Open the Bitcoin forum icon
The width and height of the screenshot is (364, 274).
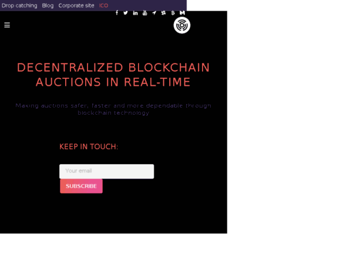[173, 13]
